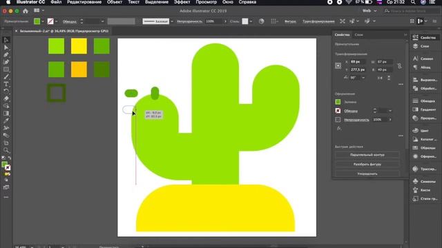Open the stroke weight dropdown in control bar
442x248 pixels.
tap(102, 21)
